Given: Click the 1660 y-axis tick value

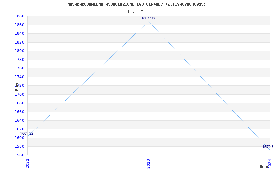Looking at the screenshot, I should coord(19,112).
